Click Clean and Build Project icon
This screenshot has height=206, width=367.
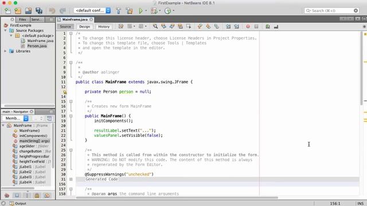tap(129, 11)
